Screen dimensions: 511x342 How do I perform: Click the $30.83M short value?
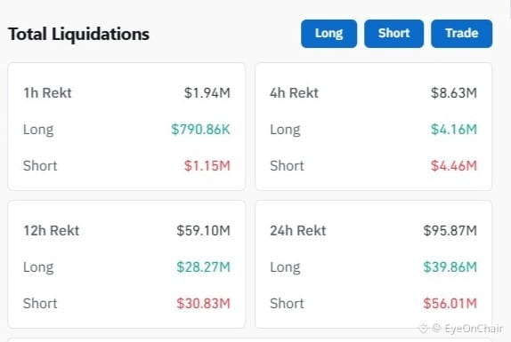[x=203, y=304]
